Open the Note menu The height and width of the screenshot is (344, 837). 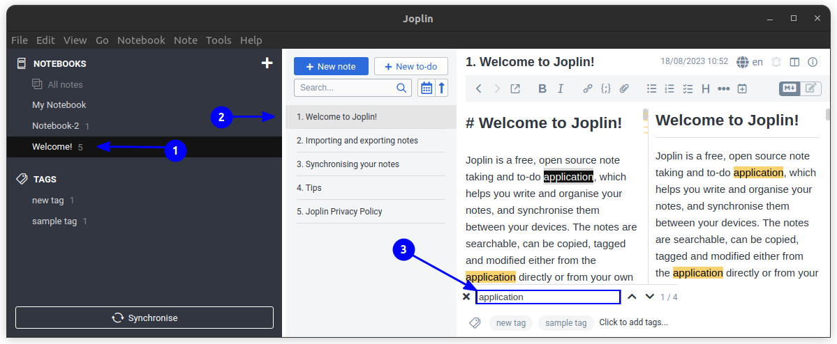(186, 40)
